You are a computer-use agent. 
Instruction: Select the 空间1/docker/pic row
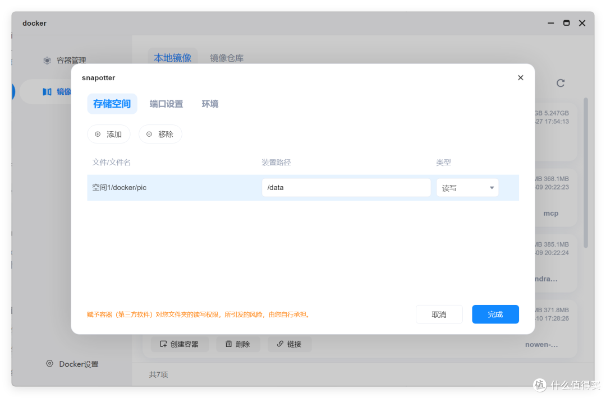click(302, 188)
